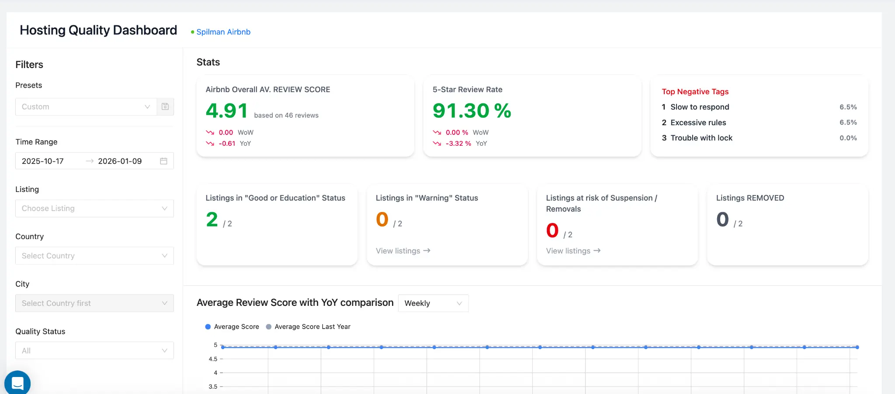Image resolution: width=895 pixels, height=394 pixels.
Task: Open the chat widget bubble
Action: 17,383
